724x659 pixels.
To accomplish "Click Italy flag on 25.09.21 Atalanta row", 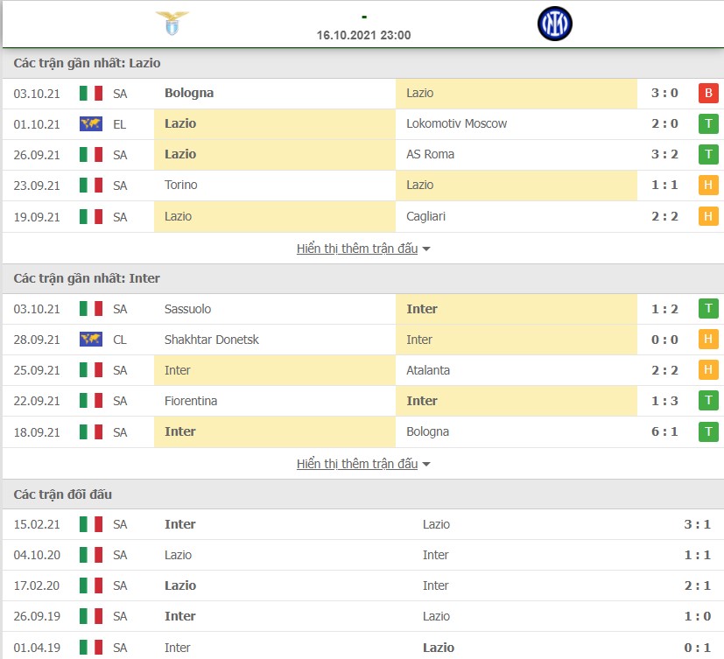I will [91, 370].
